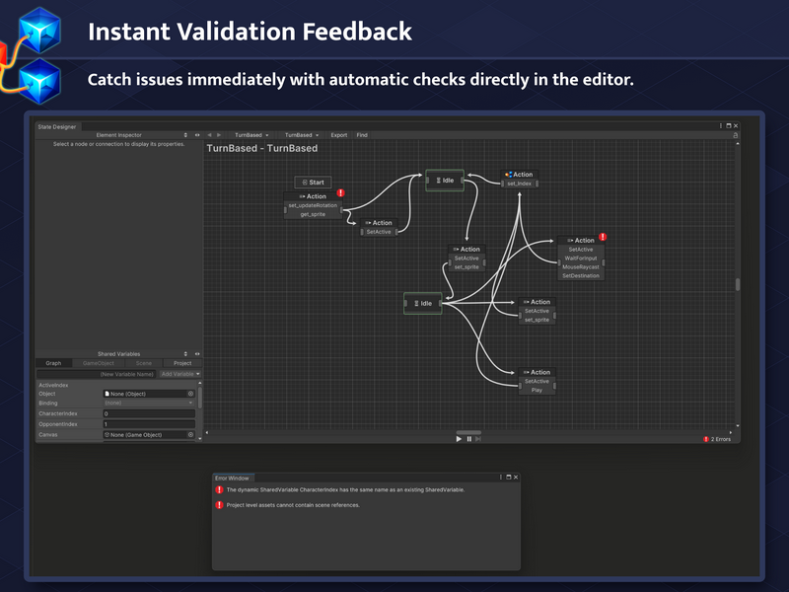Click the 2 Errors status indicator
This screenshot has height=592, width=789.
717,439
